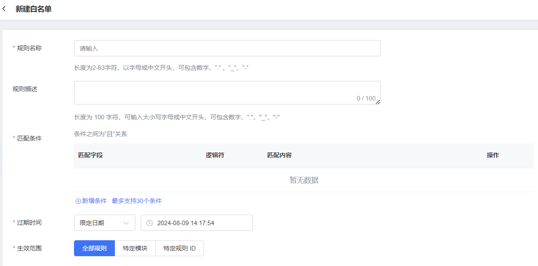Click the back arrow beside 新建白名单
This screenshot has width=538, height=266.
click(x=4, y=9)
